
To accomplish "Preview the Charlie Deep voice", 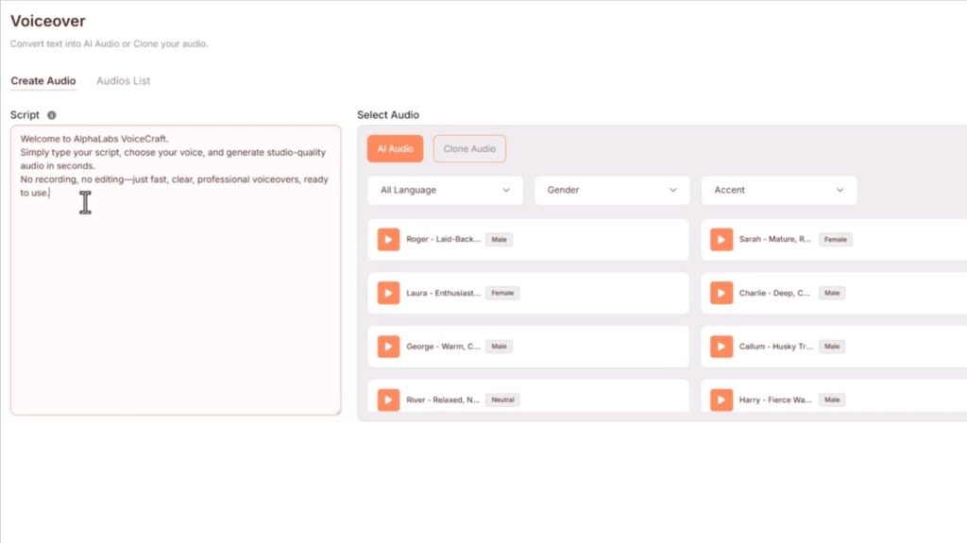I will 721,294.
